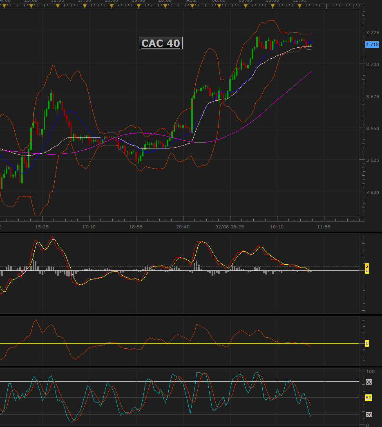Click the orange triangle marker under 10:00
The height and width of the screenshot is (427, 382).
[x=273, y=7]
